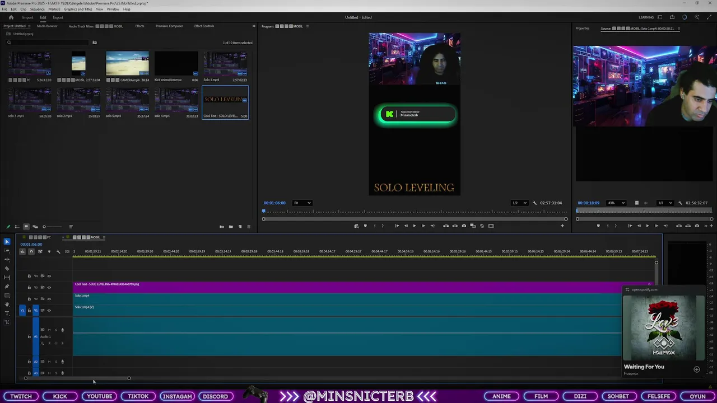
Task: Hide track V2 with its eye icon
Action: point(49,299)
